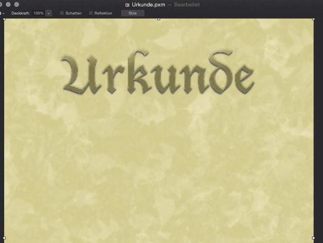Click the Deckkraft 100% value field

[39, 13]
